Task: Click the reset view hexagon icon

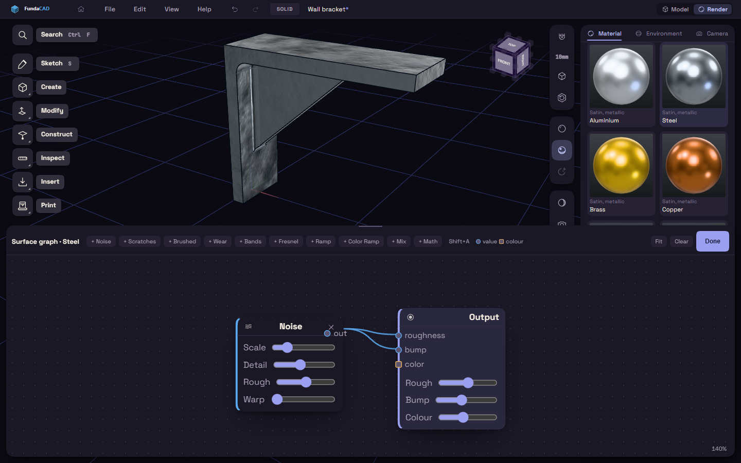Action: (562, 98)
